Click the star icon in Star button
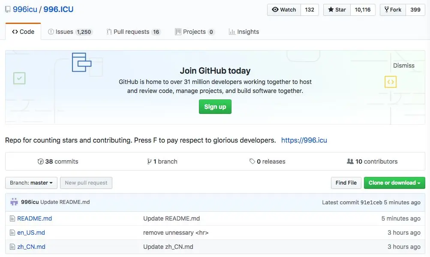This screenshot has width=430, height=257. [x=331, y=9]
